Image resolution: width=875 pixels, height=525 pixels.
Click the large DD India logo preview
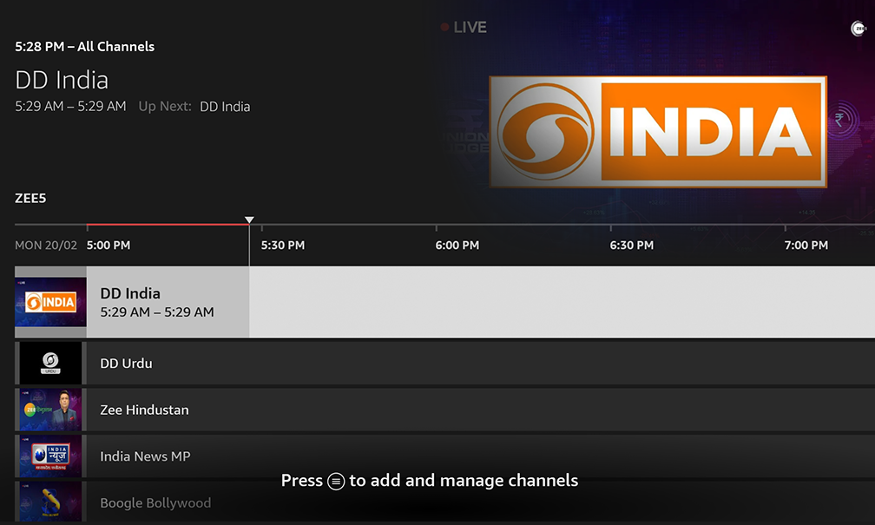[x=658, y=132]
